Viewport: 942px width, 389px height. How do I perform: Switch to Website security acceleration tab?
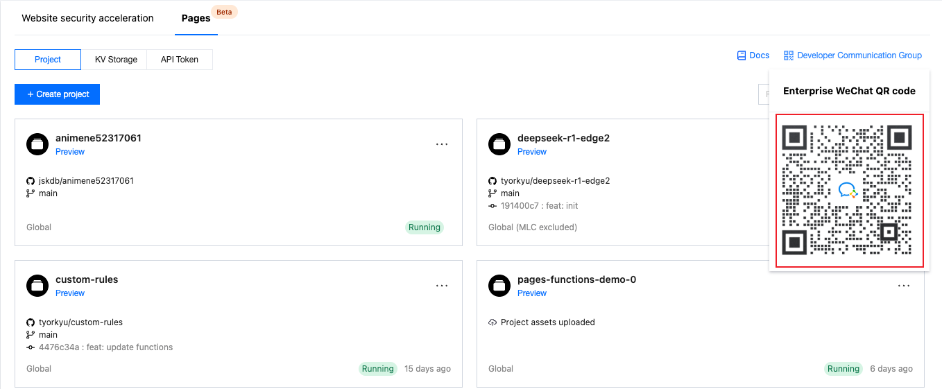tap(87, 18)
